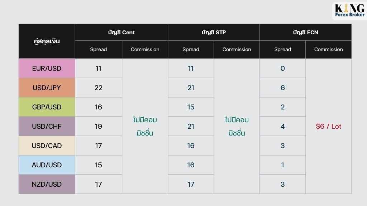
Task: Select the pink EUR/USD currency cell
Action: [47, 68]
